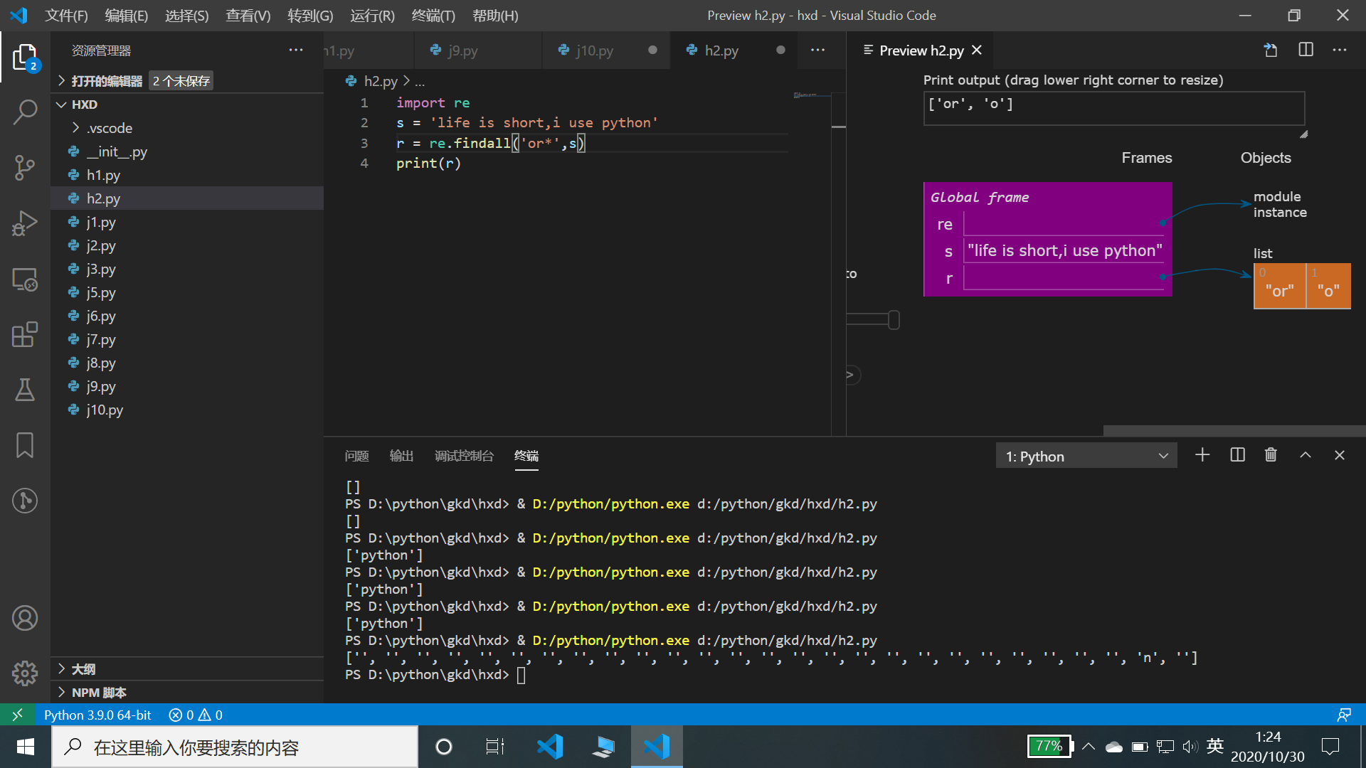Click editor tabs more actions ellipsis

818,50
